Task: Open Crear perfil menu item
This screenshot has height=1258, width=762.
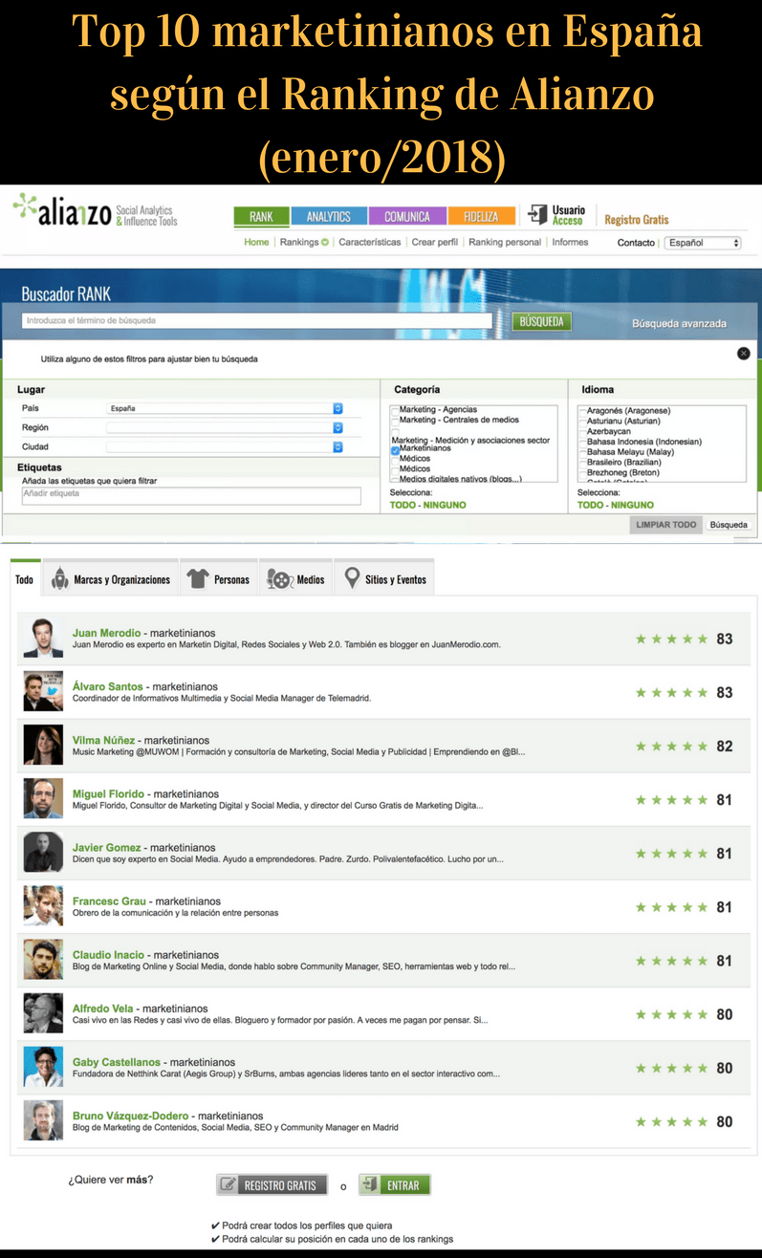Action: coord(435,243)
